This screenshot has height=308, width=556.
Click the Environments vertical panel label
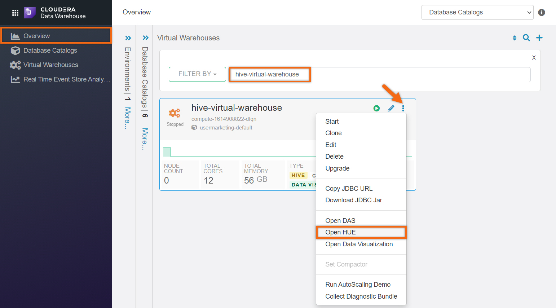click(128, 69)
